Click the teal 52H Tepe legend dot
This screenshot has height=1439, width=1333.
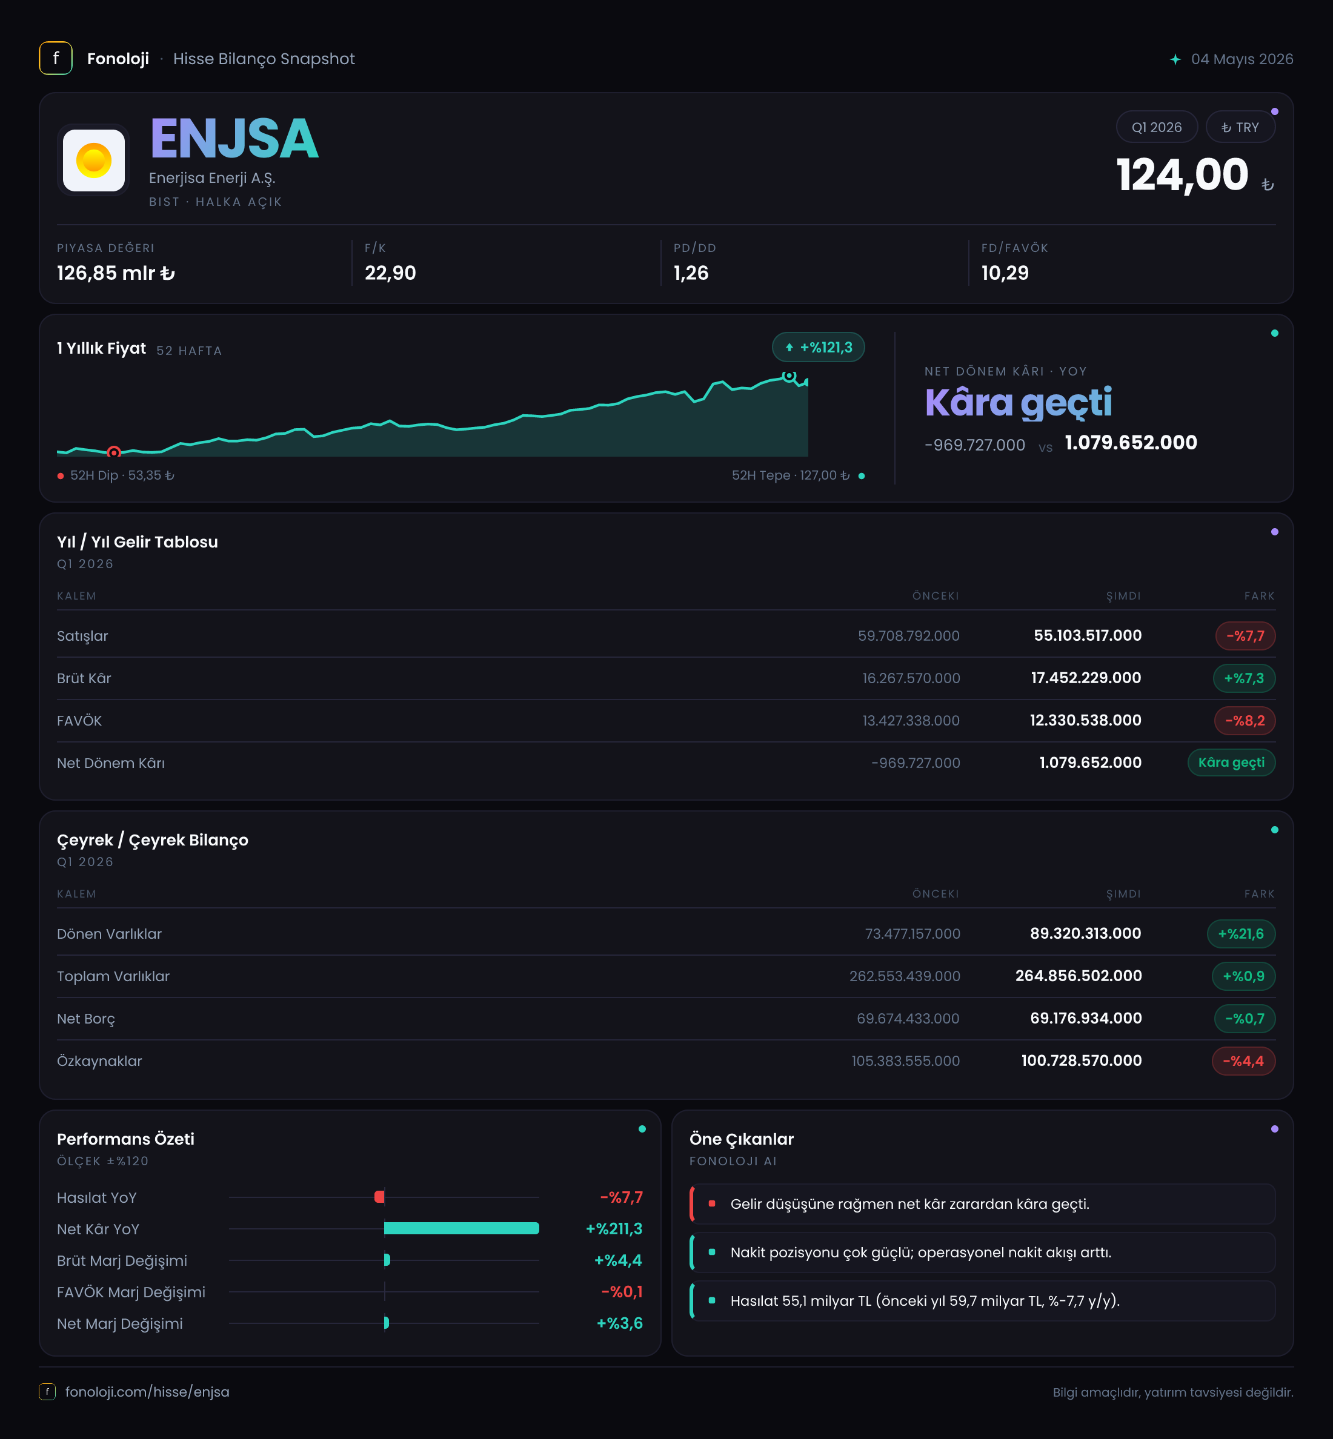coord(861,476)
